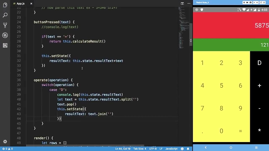Raise volume in emulator toolbar

(257, 2)
